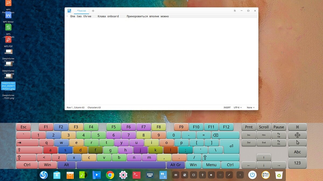The image size is (323, 181).
Task: Click in the editor text line
Action: click(164, 16)
